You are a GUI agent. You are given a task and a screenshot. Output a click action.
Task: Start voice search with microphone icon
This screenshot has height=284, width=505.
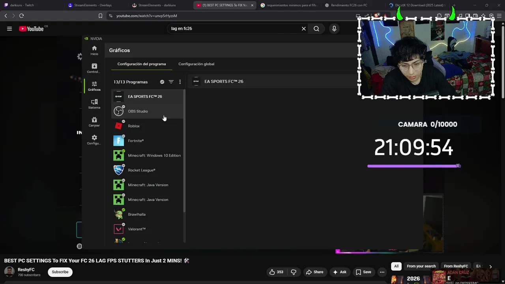(334, 28)
